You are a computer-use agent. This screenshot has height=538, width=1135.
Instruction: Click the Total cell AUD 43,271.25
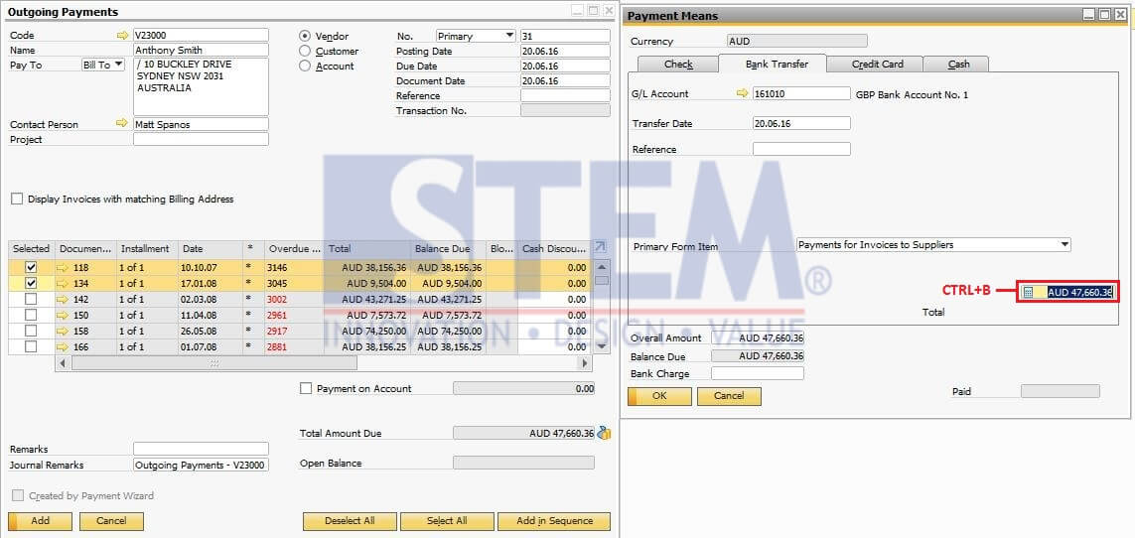tap(367, 300)
